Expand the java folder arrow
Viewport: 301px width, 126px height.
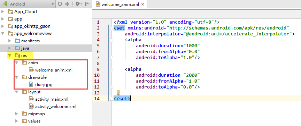click(x=10, y=48)
